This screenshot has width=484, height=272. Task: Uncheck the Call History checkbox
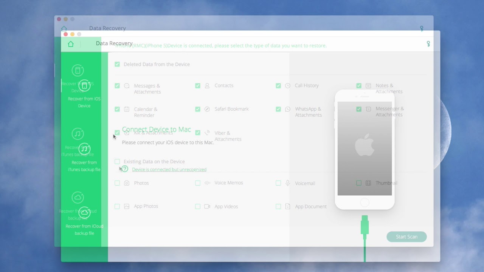278,86
